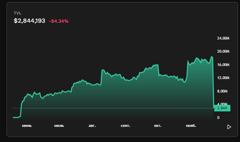This screenshot has width=240, height=142.
Task: Click the green 2.84M current value tag
Action: [223, 108]
